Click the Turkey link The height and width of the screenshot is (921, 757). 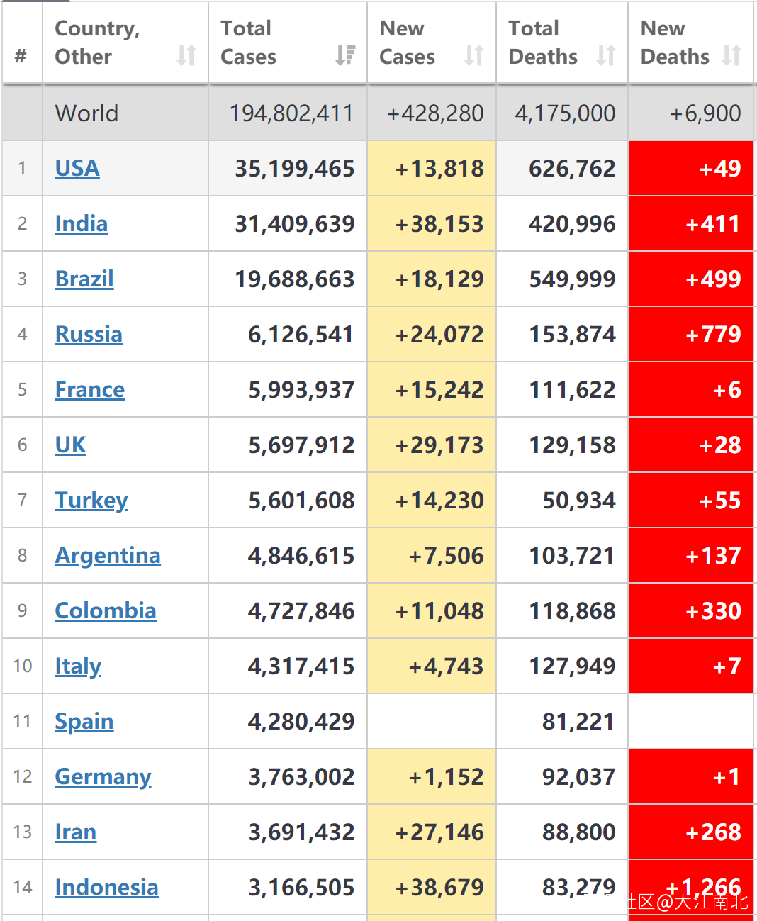tap(91, 500)
